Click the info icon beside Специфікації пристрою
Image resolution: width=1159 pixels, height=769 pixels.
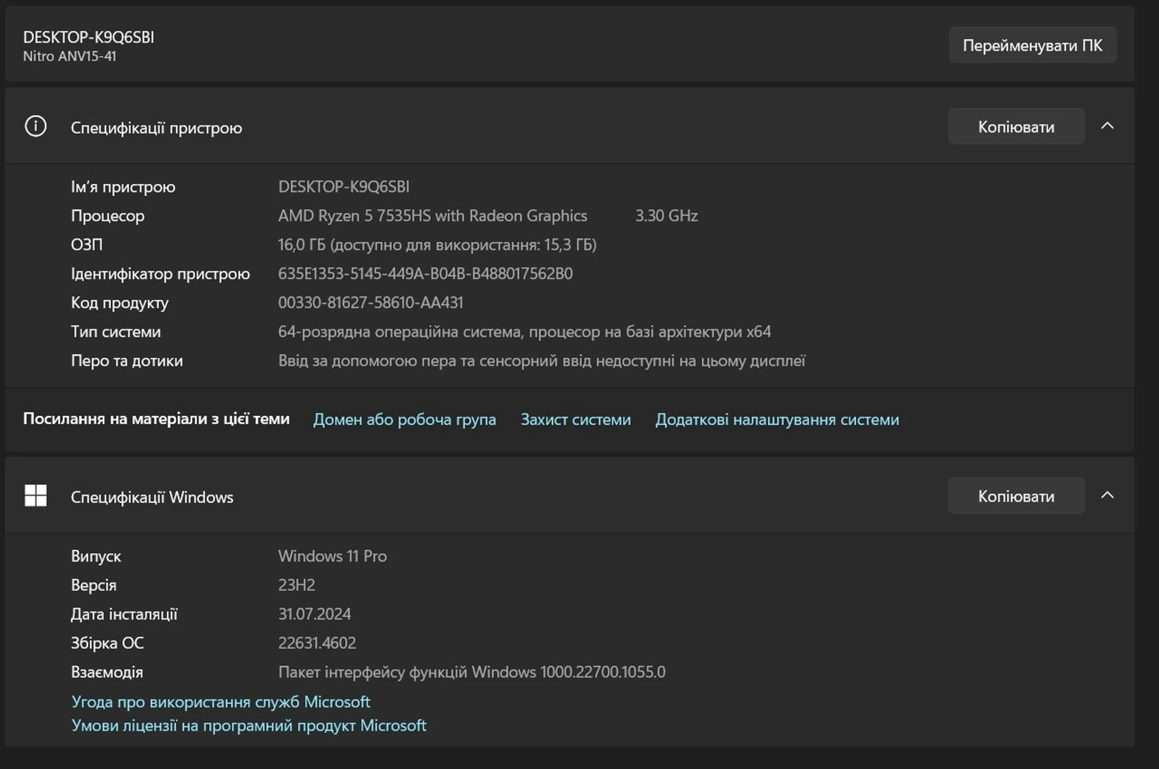click(36, 126)
